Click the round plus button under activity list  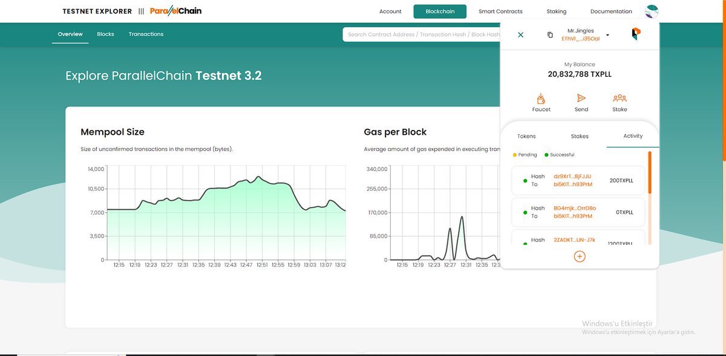[579, 256]
